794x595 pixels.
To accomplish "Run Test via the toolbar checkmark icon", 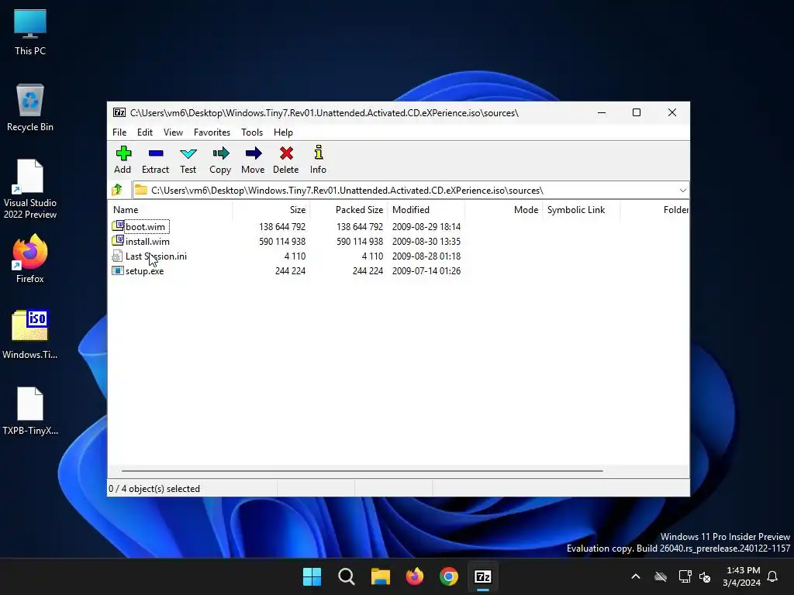I will pos(188,153).
